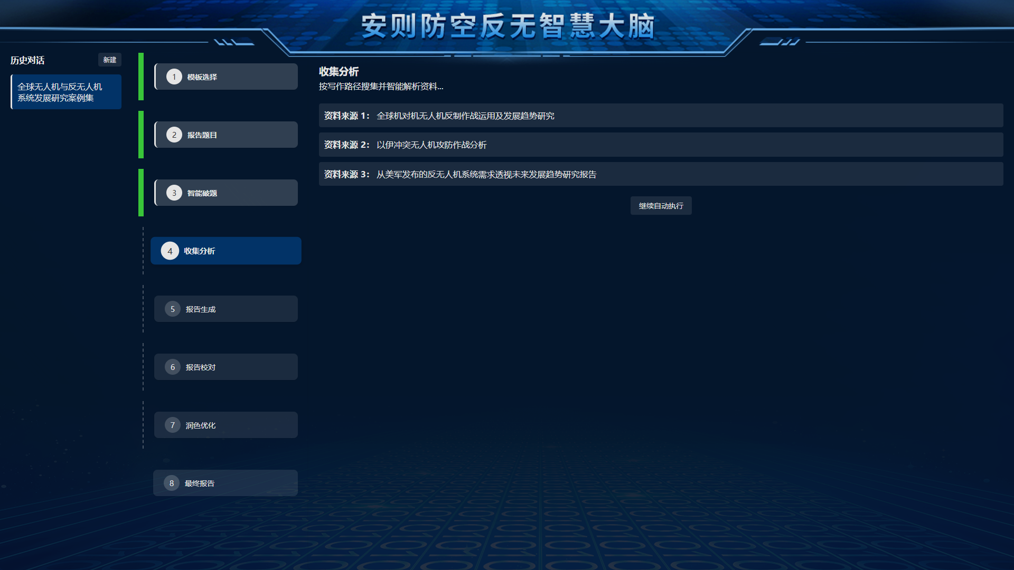Switch to the 报告生成 step
1014x570 pixels.
226,309
